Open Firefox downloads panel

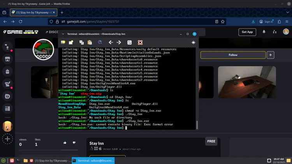tap(253, 22)
